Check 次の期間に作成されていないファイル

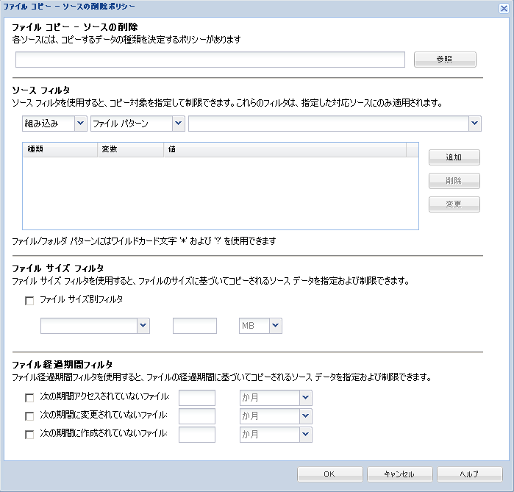pos(29,435)
